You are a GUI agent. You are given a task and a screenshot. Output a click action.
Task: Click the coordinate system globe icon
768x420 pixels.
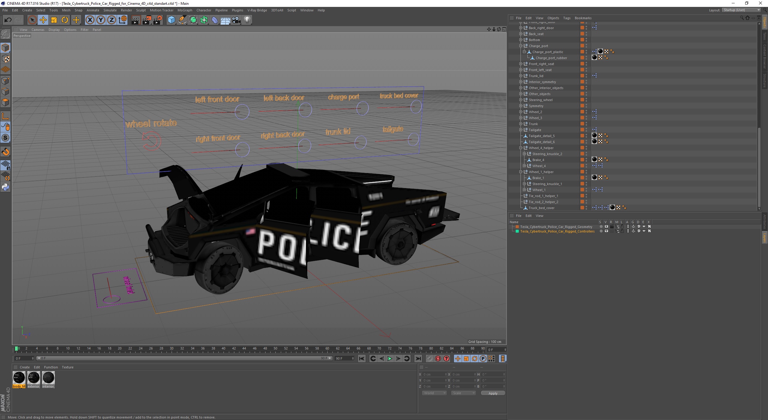pyautogui.click(x=123, y=20)
